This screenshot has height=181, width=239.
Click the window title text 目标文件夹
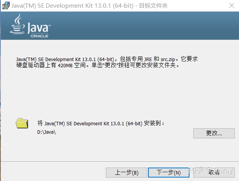(153, 6)
